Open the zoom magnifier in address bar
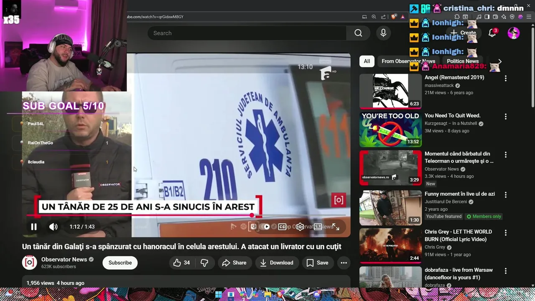The width and height of the screenshot is (535, 301). 374,17
